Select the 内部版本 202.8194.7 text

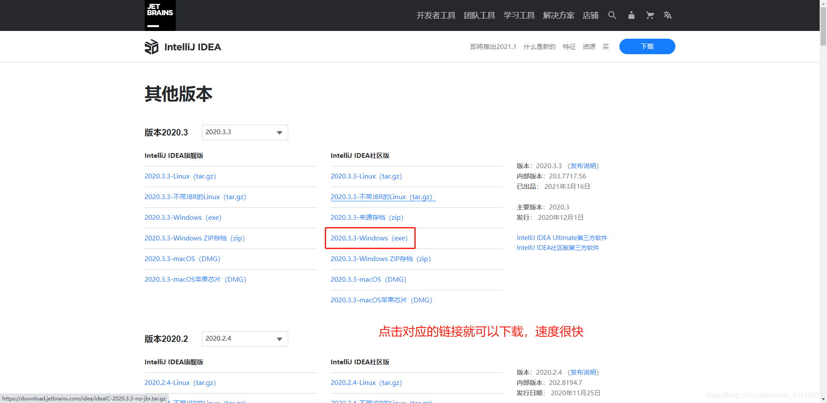(x=550, y=383)
